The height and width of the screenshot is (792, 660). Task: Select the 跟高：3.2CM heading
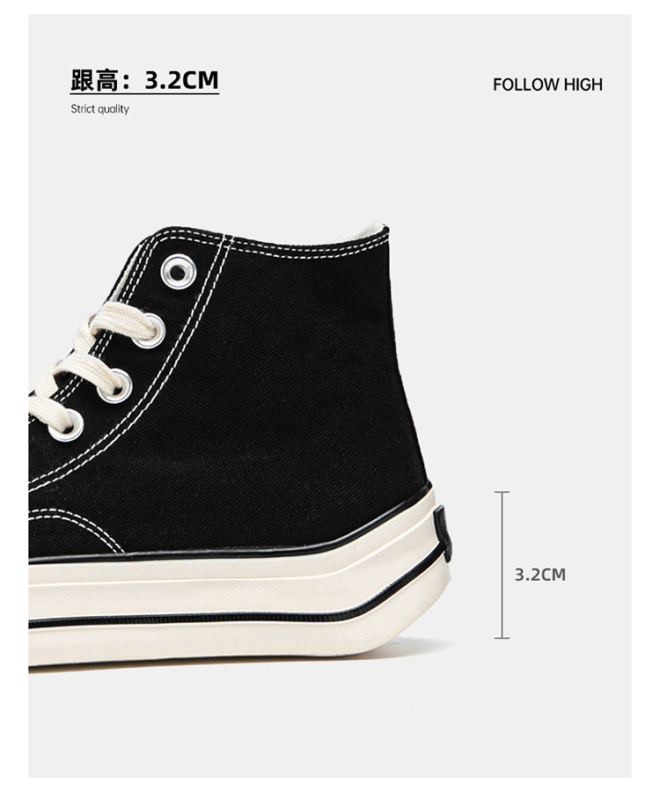click(144, 80)
